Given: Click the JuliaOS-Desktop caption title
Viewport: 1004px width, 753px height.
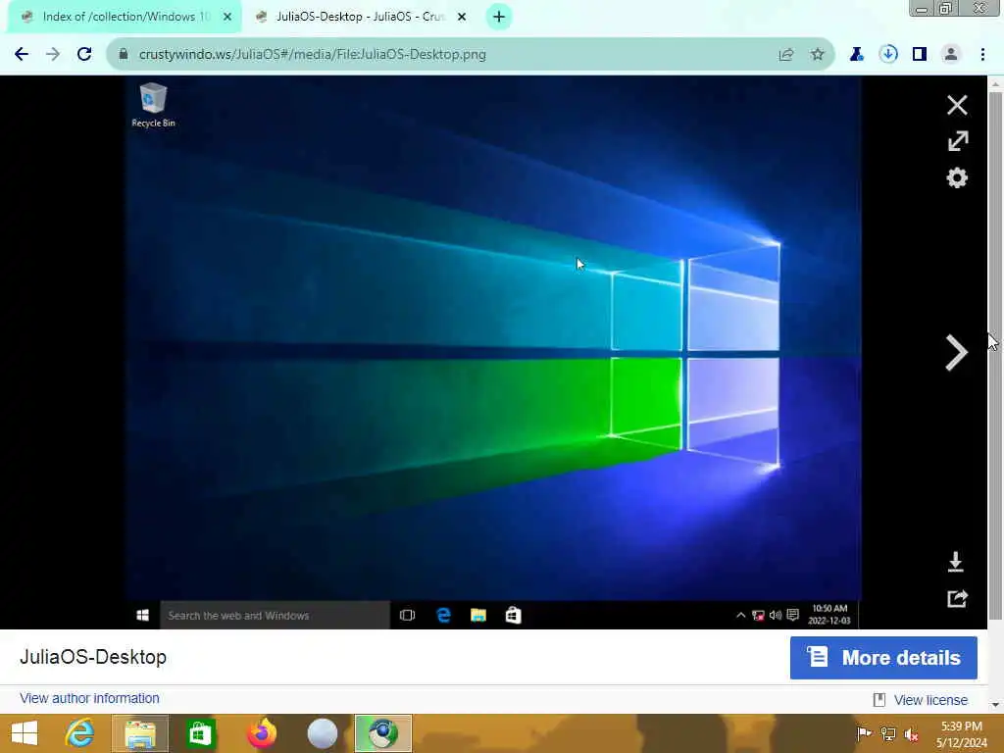Looking at the screenshot, I should point(93,657).
